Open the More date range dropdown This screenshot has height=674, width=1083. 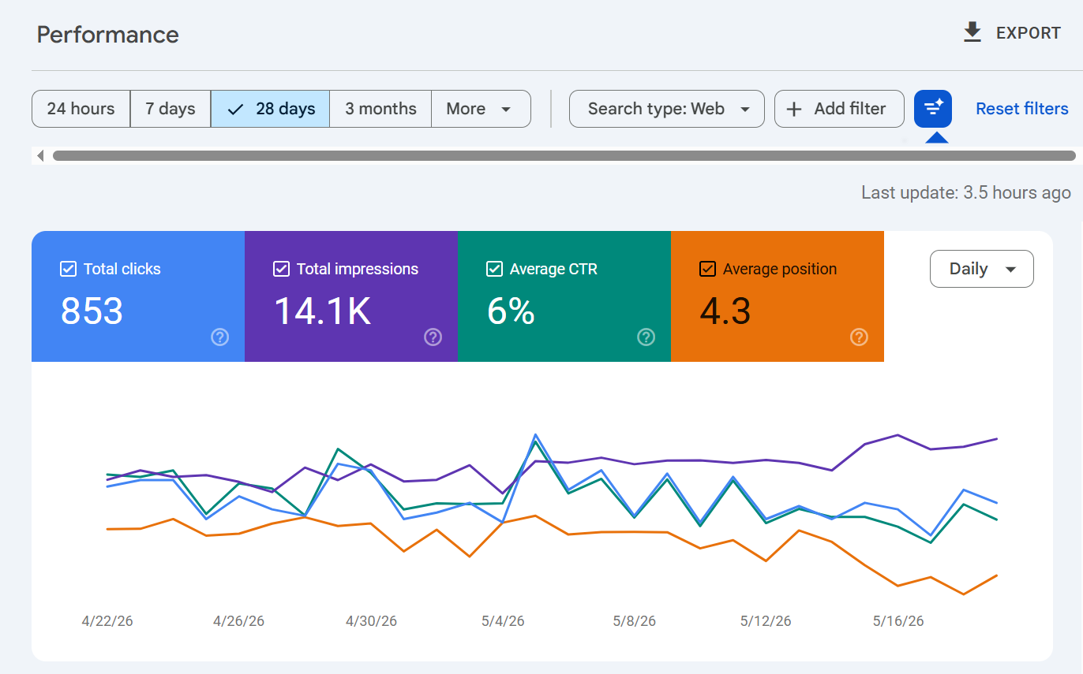[x=481, y=109]
